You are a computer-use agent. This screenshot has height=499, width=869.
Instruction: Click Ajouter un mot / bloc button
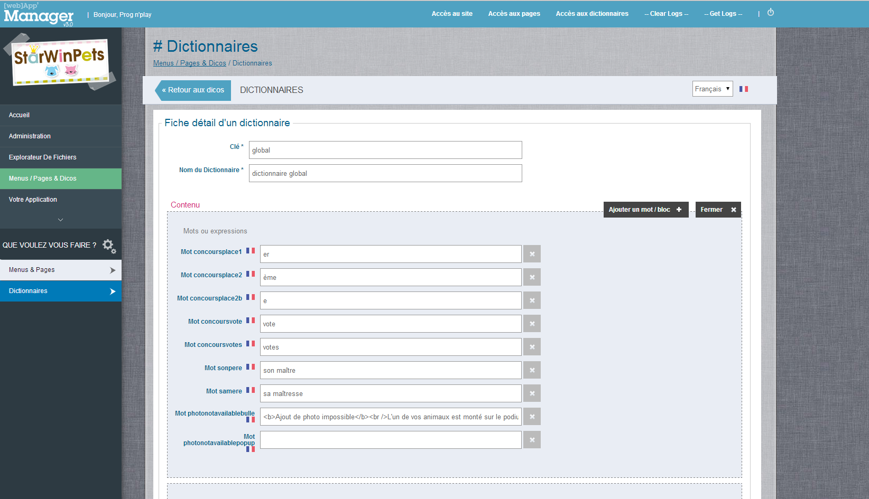click(x=645, y=210)
